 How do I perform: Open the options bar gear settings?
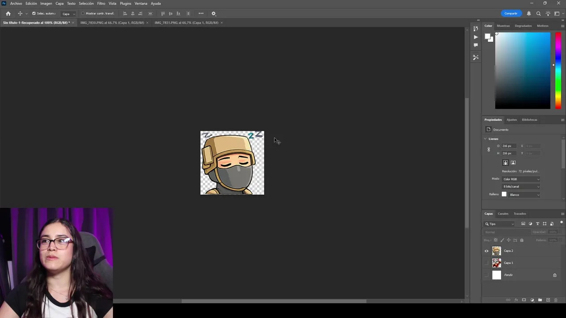point(214,14)
